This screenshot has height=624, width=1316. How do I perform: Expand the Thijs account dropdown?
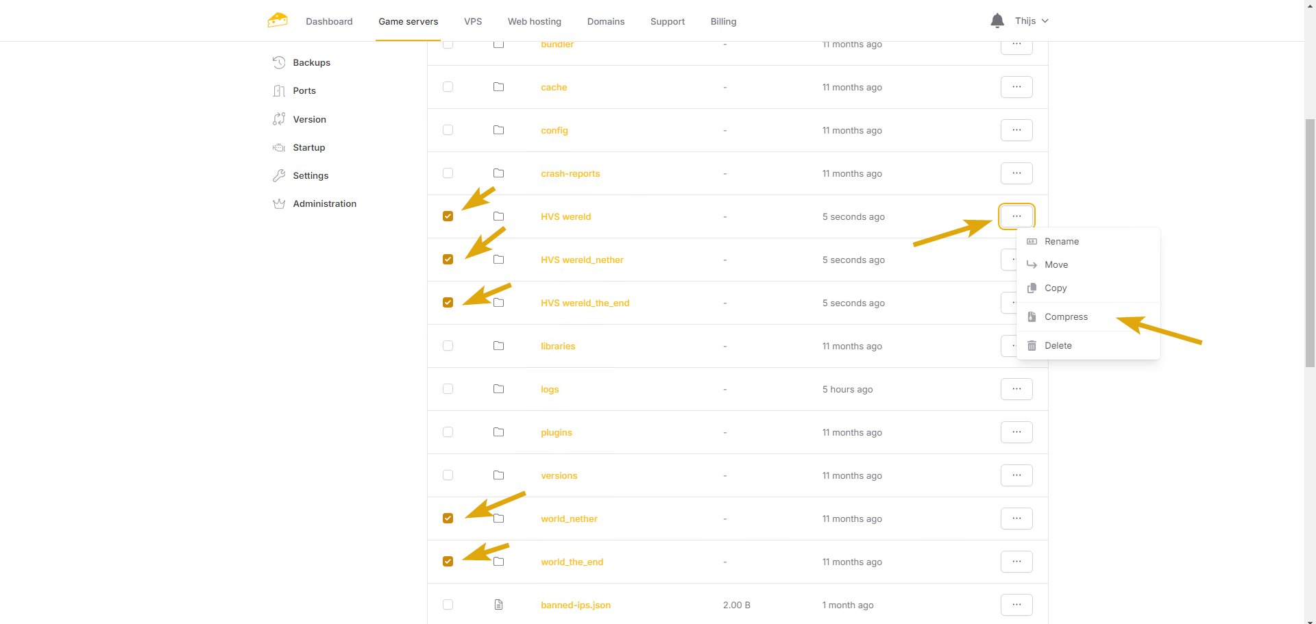click(1032, 21)
